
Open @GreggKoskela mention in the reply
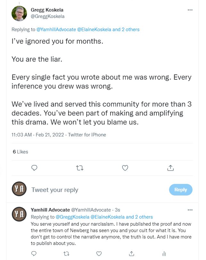coord(73,217)
